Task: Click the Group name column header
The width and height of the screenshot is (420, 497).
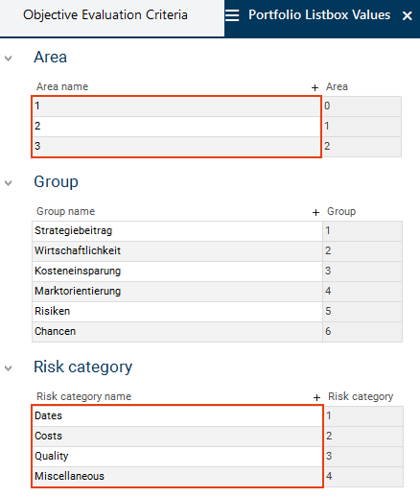Action: [x=66, y=211]
